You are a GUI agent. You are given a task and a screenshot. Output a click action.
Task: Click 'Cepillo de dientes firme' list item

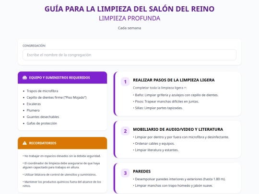point(57,98)
